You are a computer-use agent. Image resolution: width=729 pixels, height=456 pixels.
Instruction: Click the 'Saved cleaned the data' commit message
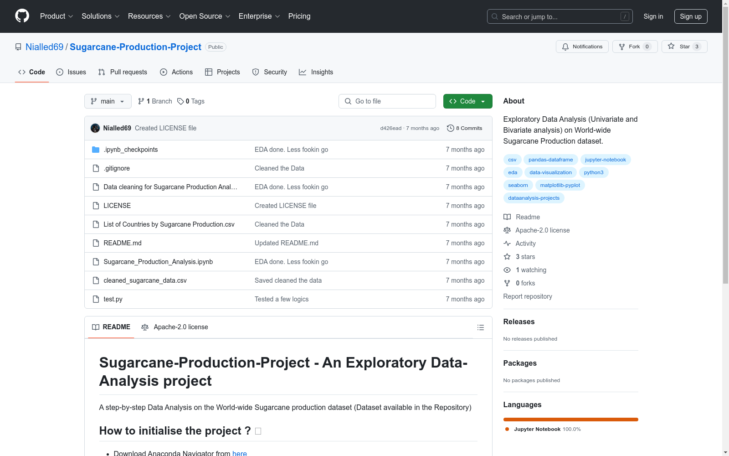coord(288,280)
